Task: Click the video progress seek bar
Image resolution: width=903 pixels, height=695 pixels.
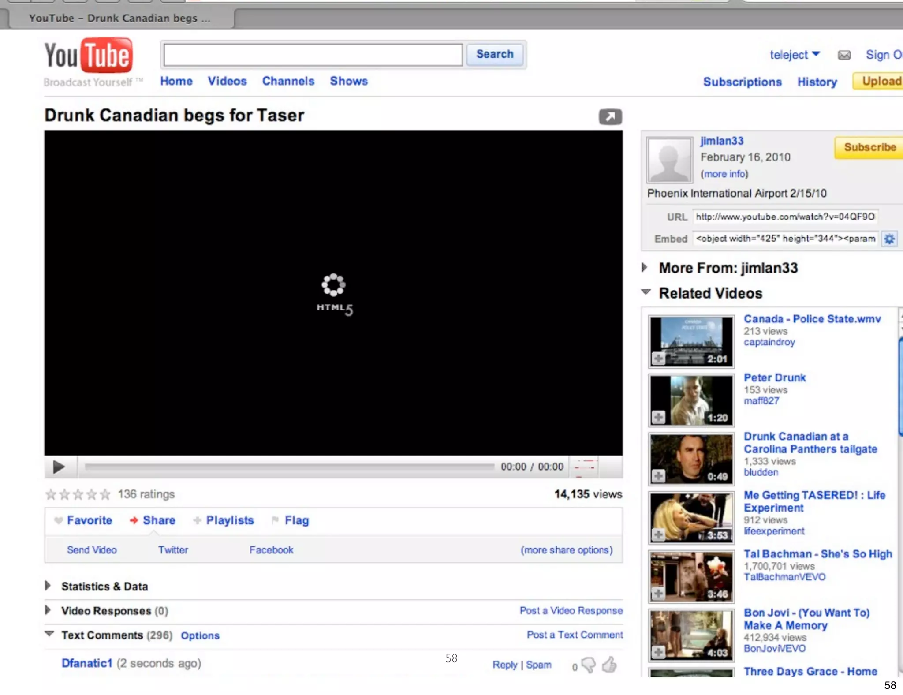Action: click(289, 467)
